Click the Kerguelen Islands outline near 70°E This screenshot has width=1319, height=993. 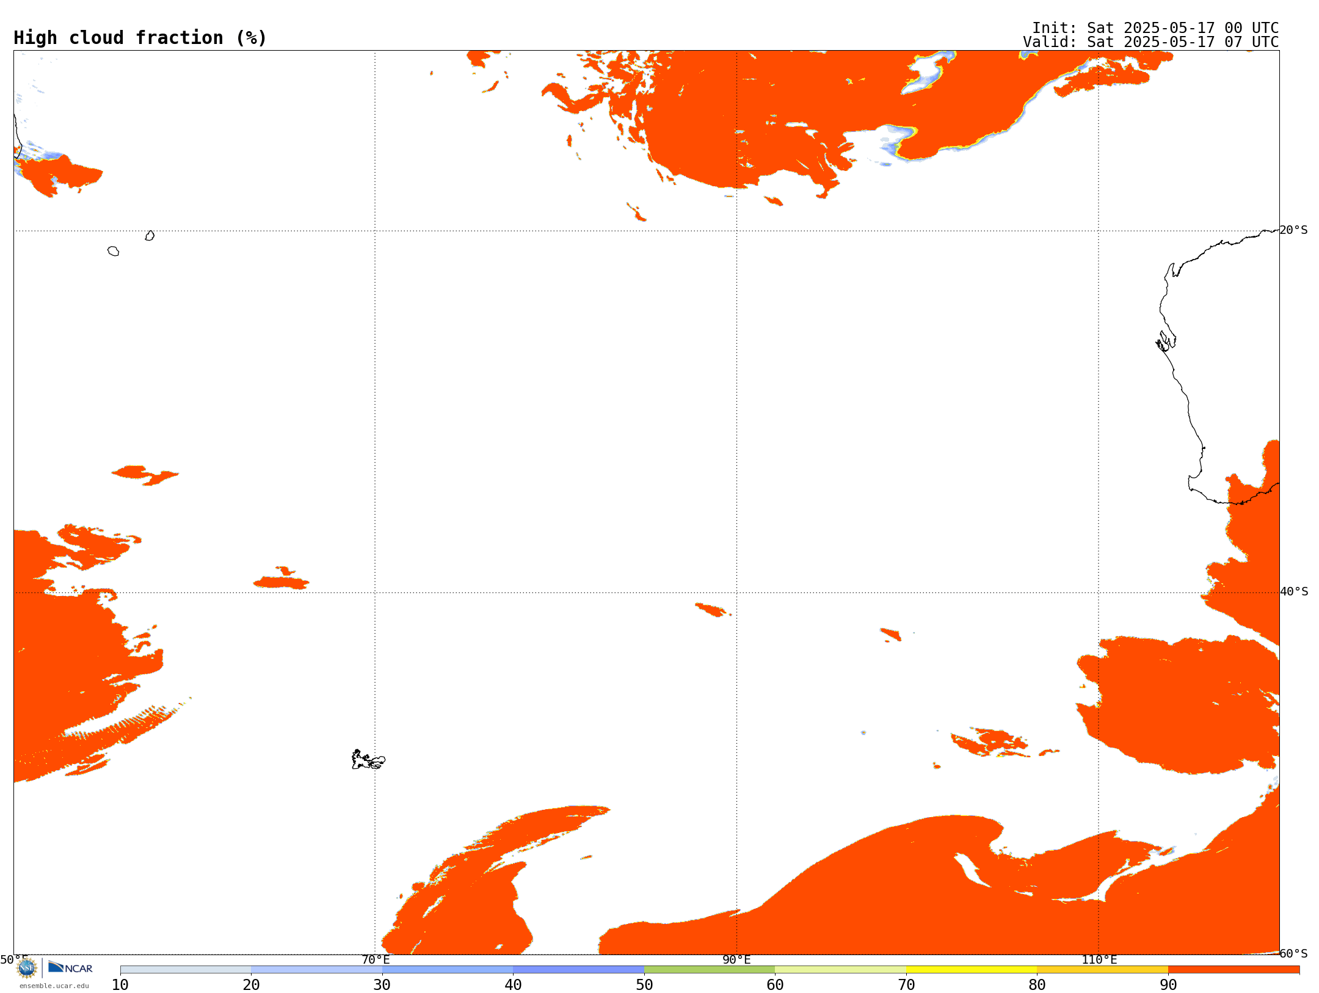(x=368, y=760)
